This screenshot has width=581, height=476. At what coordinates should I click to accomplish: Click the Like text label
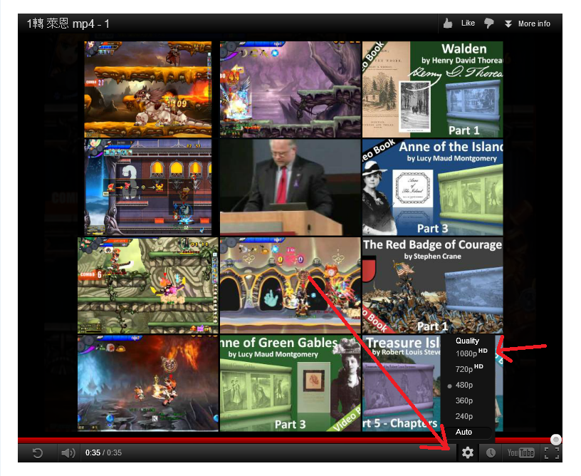[x=468, y=23]
